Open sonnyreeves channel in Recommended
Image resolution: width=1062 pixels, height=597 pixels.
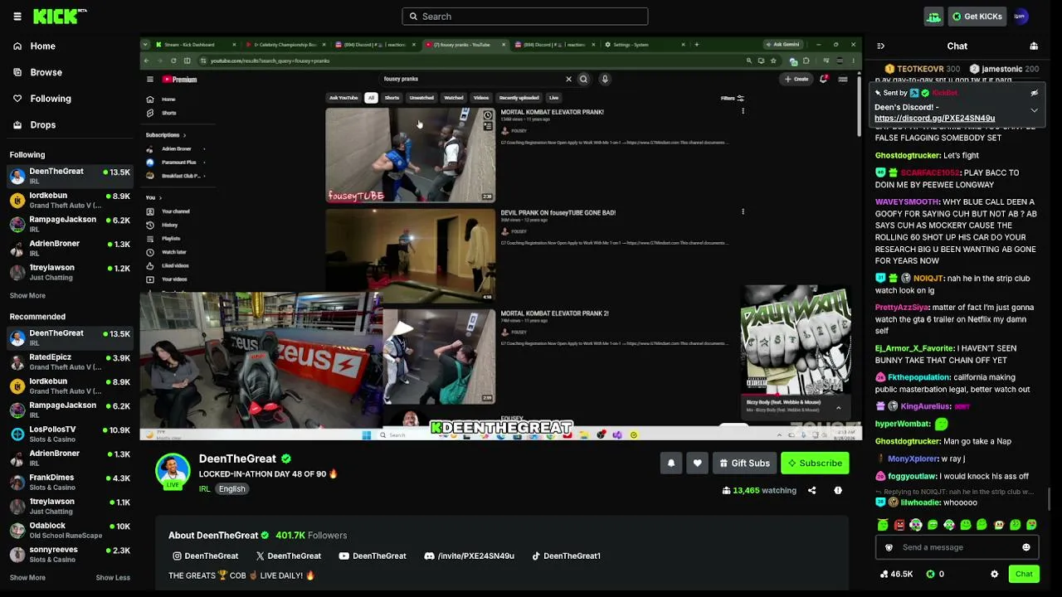tap(70, 554)
